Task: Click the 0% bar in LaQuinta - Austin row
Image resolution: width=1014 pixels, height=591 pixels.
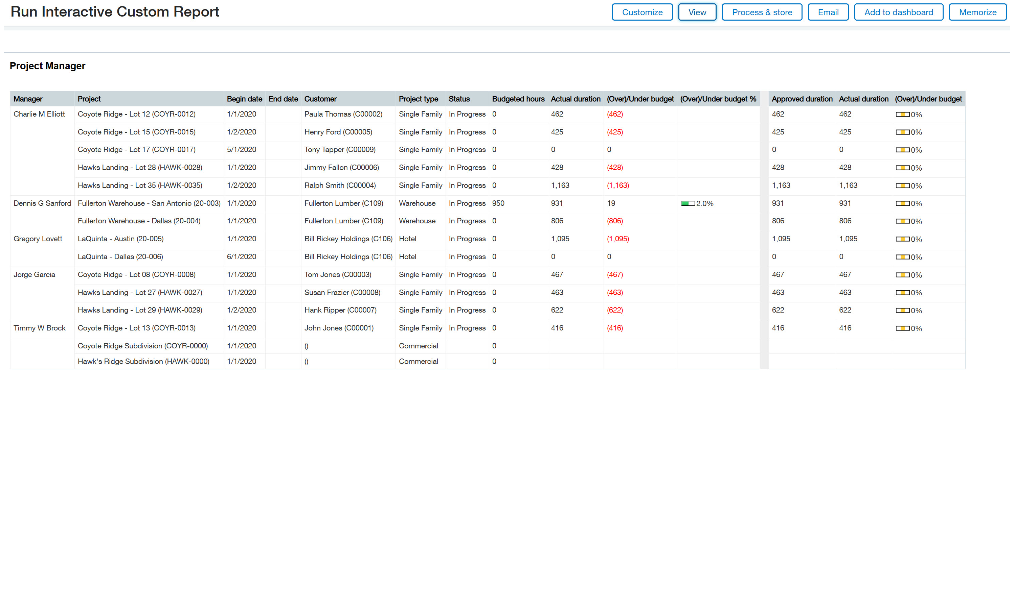Action: point(903,239)
